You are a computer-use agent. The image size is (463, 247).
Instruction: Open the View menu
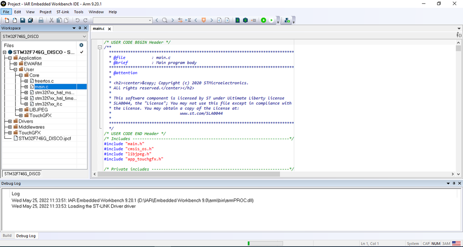[x=30, y=12]
